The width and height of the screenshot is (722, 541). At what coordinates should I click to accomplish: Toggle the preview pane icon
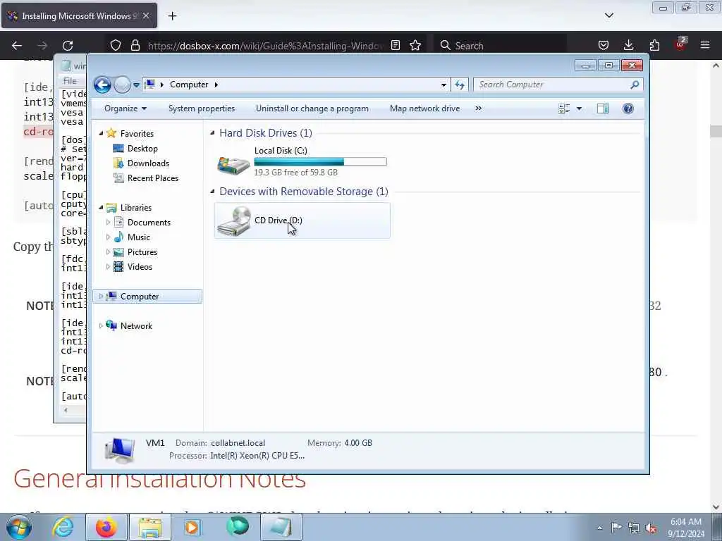click(603, 108)
